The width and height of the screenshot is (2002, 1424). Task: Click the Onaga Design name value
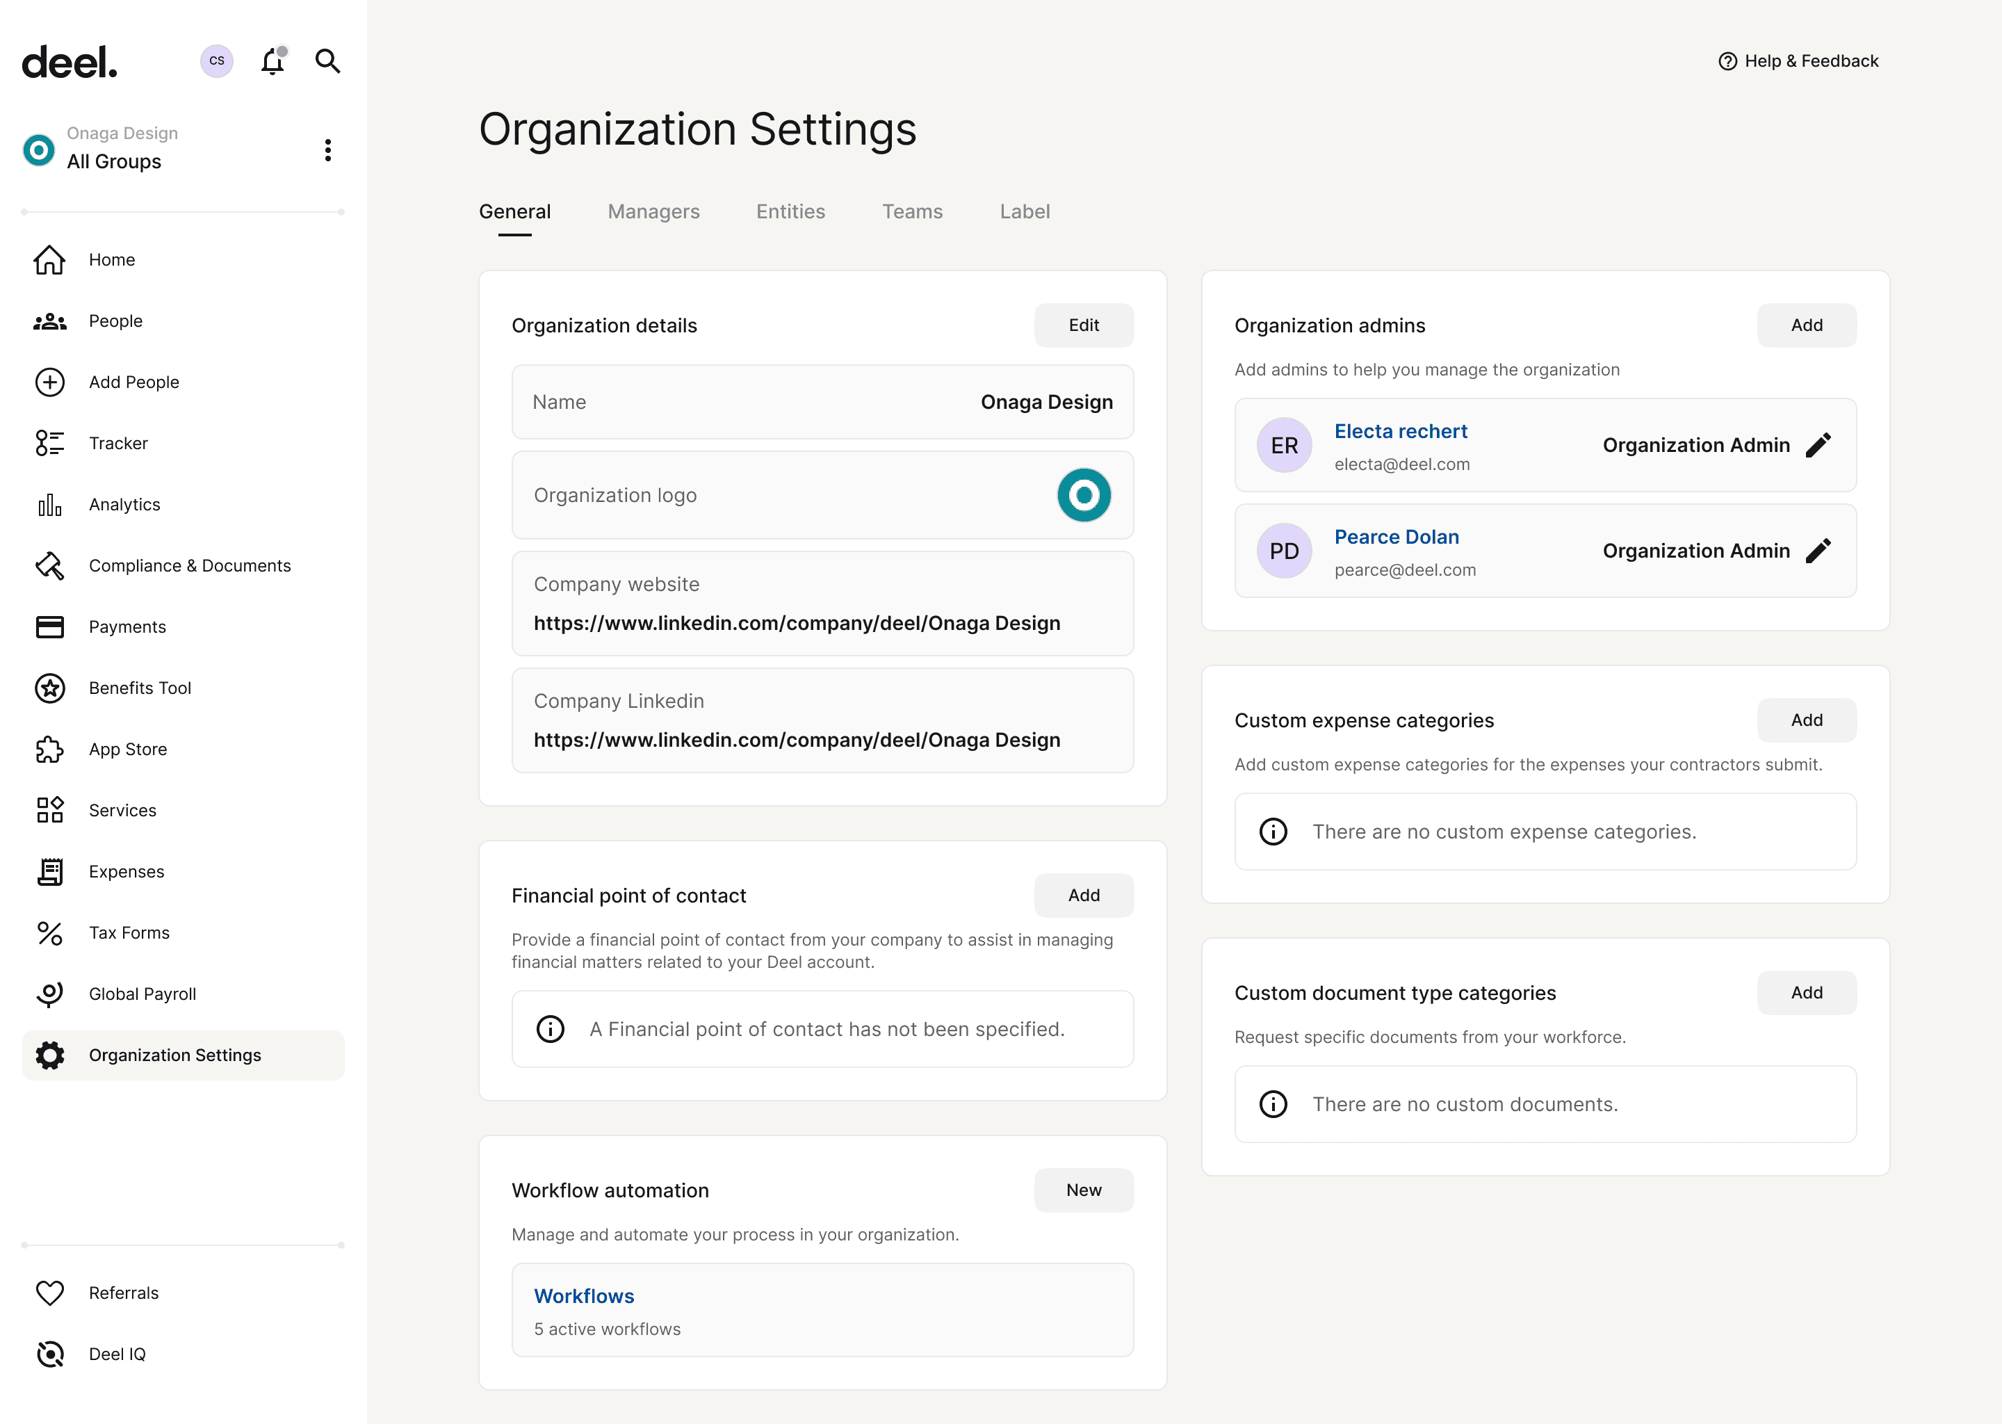(1047, 403)
